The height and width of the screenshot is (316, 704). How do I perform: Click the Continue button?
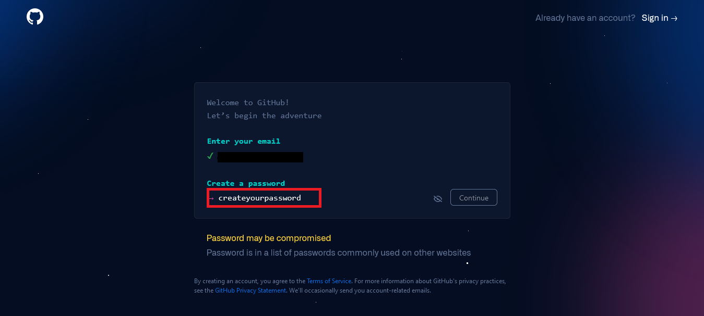(474, 198)
